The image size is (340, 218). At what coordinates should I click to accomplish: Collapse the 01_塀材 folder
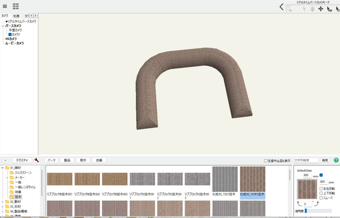(x=3, y=168)
